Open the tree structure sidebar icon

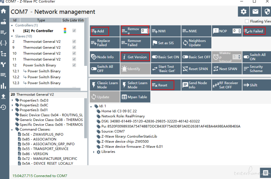[4, 54]
